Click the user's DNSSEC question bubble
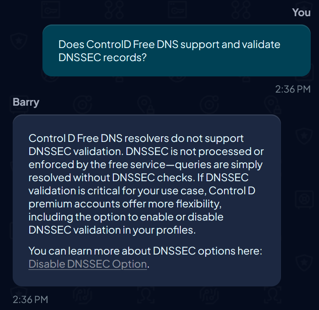 tap(176, 51)
